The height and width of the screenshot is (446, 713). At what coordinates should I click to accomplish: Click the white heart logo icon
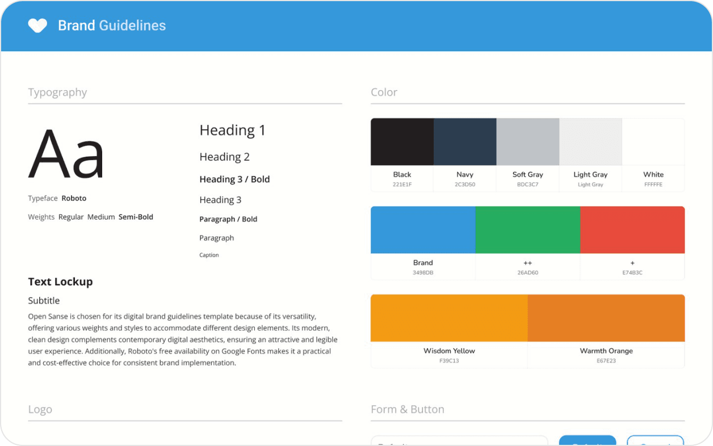[37, 26]
